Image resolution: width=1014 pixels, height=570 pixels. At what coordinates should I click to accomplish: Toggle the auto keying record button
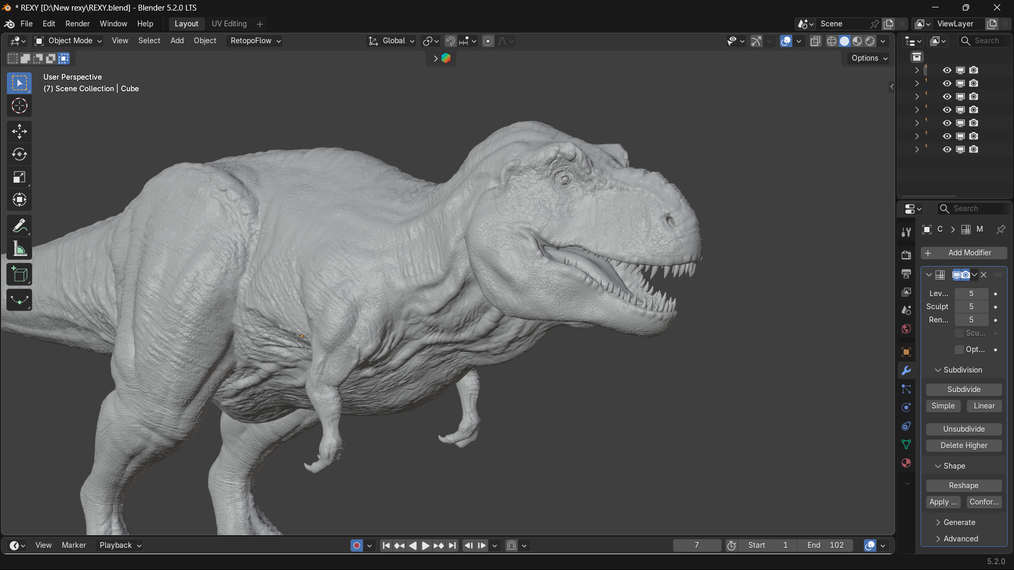[356, 546]
